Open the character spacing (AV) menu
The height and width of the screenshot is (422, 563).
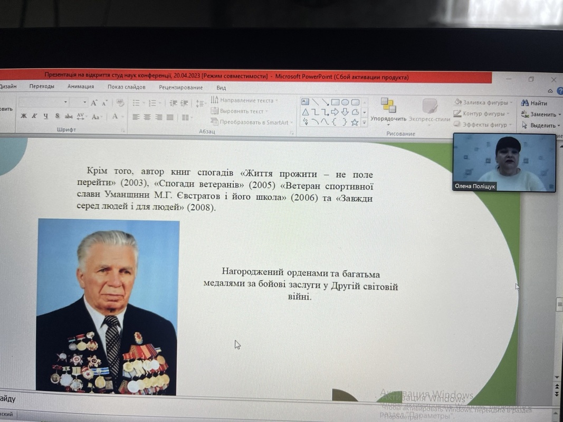[x=81, y=116]
